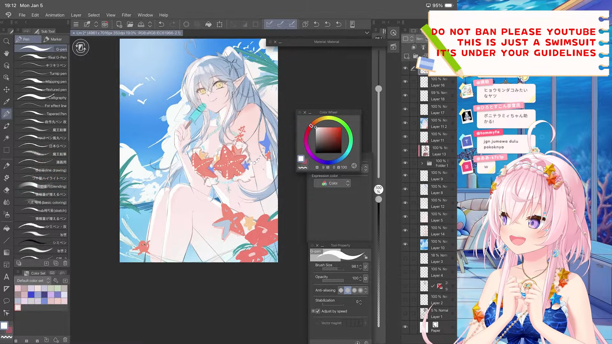Screen dimensions: 612x344
Task: Click the Layer 13 thumbnail
Action: click(x=425, y=151)
